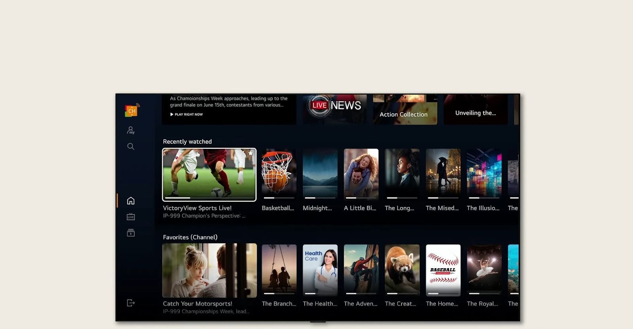
Task: Open the Live TV sidebar icon
Action: click(131, 217)
